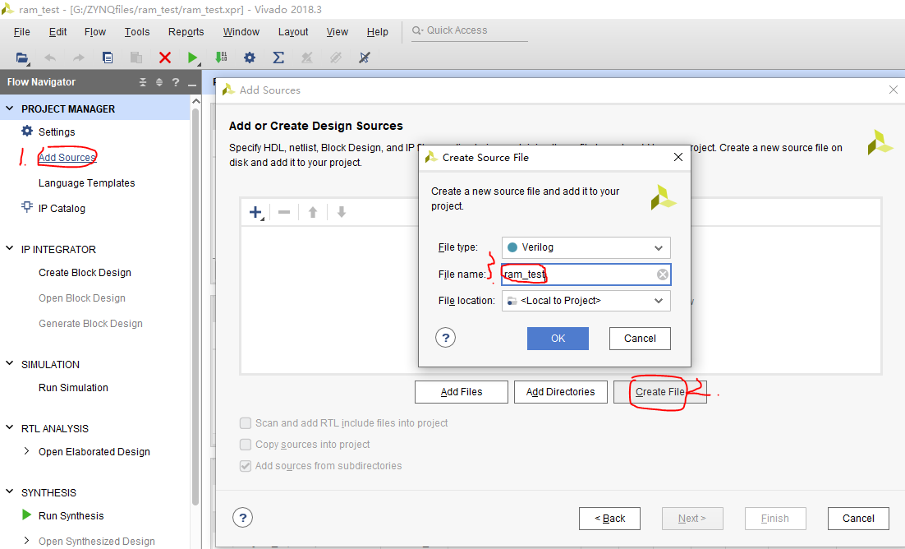The height and width of the screenshot is (549, 905).
Task: Open the Window menu
Action: (241, 32)
